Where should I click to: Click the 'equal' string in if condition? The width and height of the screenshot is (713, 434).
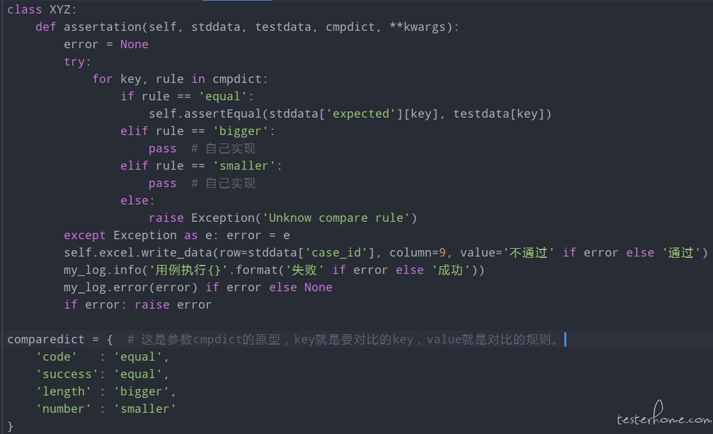(x=223, y=96)
